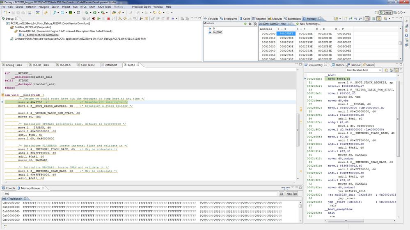Open the File menu
Viewport: 410px width, 230px height.
pyautogui.click(x=3, y=7)
